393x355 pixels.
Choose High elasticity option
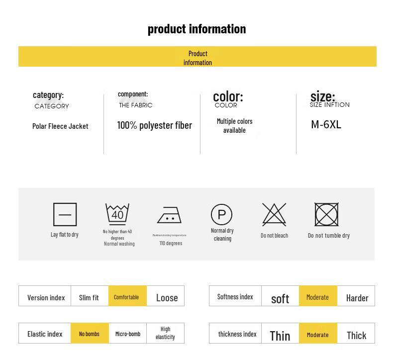coord(165,333)
